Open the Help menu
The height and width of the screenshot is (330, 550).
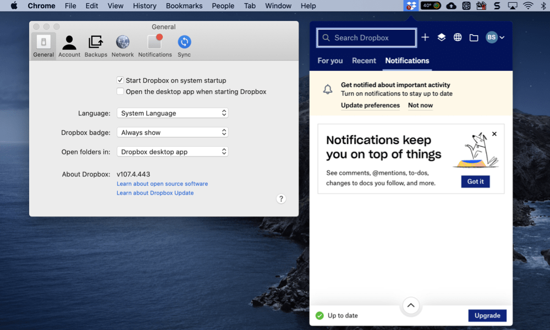pos(308,5)
